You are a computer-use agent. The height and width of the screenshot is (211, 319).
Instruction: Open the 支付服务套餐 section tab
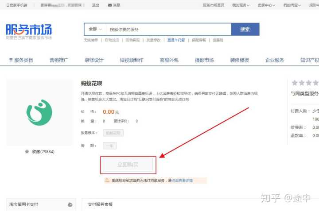[100, 204]
